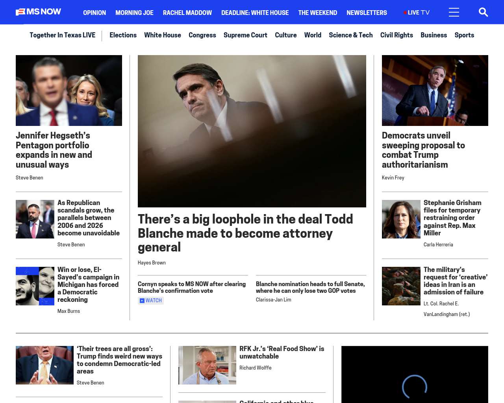Open the Stephanie Grisham portrait thumbnail
This screenshot has width=504, height=403.
(x=401, y=219)
